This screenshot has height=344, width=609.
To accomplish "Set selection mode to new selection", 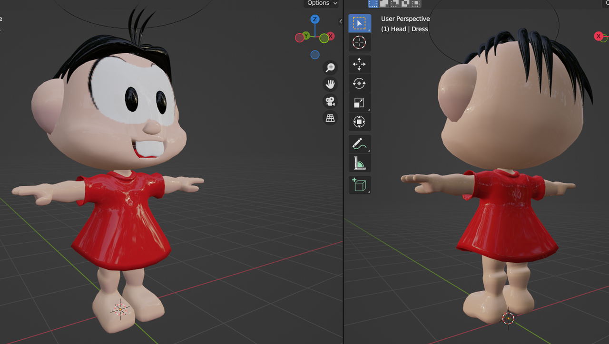I will (373, 3).
